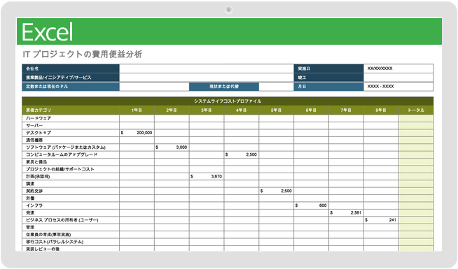Select the title ITプロジェクトの費用便益分析
This screenshot has width=458, height=269.
pyautogui.click(x=83, y=54)
